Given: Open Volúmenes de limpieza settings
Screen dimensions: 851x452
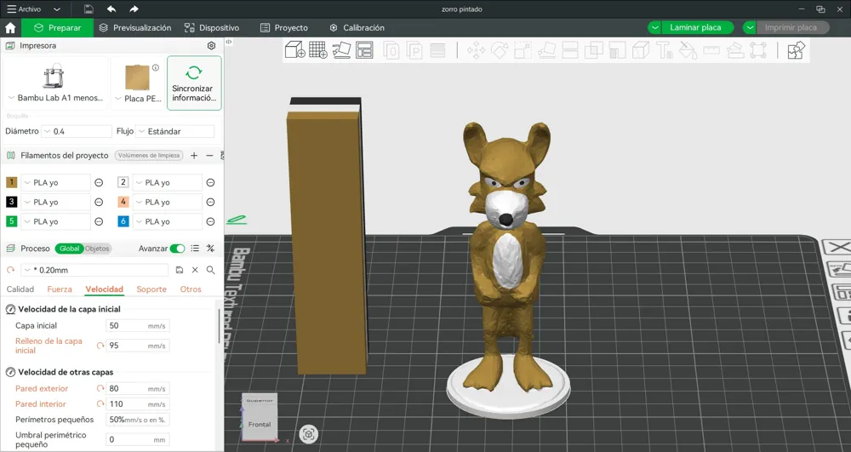Looking at the screenshot, I should [x=149, y=155].
